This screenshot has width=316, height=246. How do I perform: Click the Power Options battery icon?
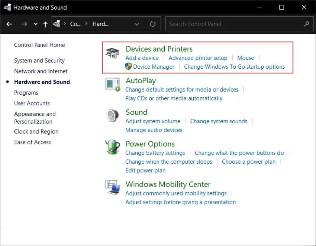(112, 147)
